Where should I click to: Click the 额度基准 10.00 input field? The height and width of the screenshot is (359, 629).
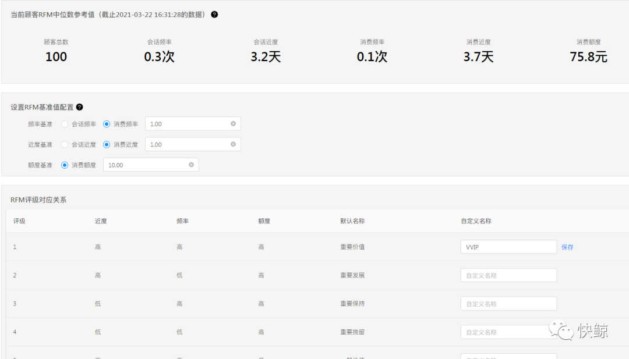146,165
